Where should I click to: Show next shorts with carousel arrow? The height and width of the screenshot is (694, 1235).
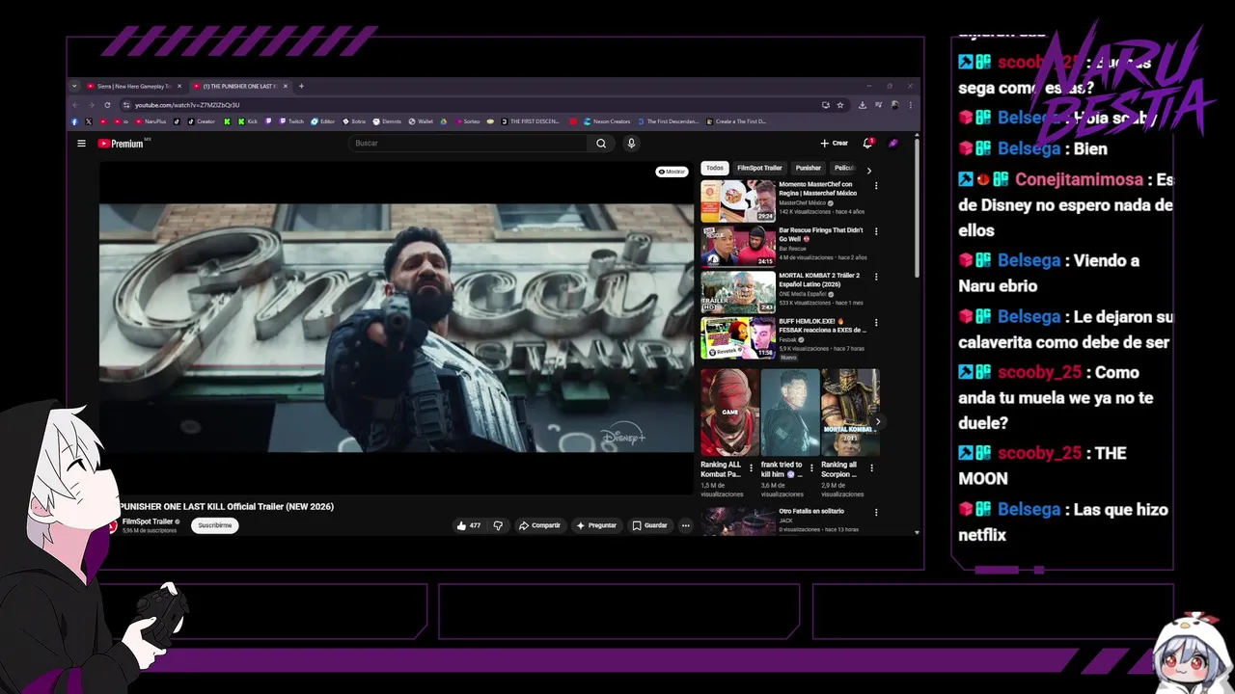(877, 421)
